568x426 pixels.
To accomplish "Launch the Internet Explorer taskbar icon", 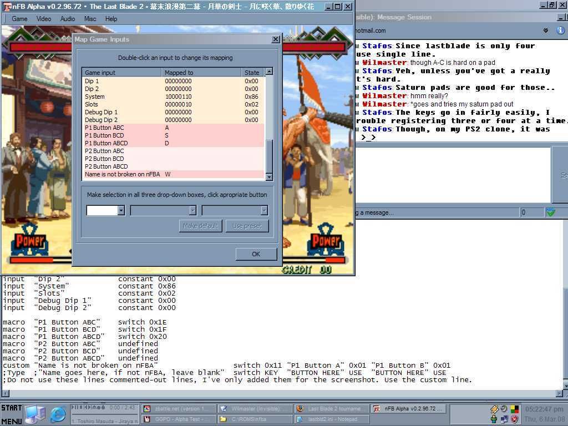I will (x=58, y=414).
